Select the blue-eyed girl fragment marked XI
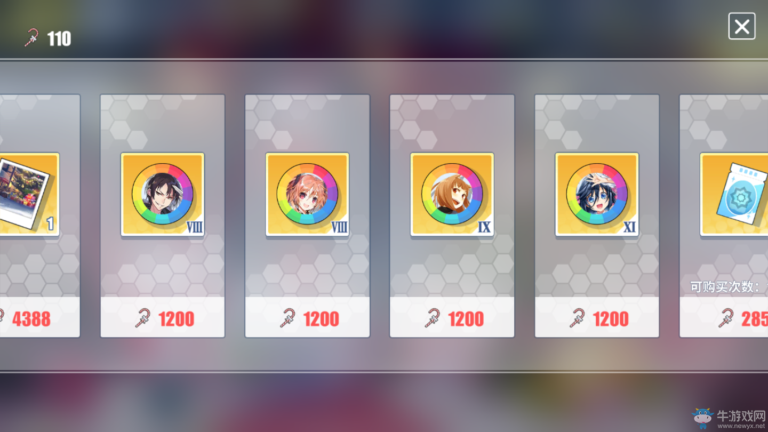768x432 pixels. tap(597, 194)
